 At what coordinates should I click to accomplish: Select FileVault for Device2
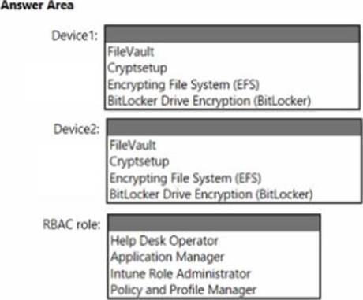(x=133, y=145)
